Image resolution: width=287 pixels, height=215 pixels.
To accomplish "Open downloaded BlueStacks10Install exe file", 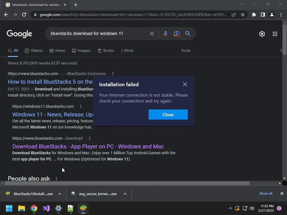I will tap(29, 194).
